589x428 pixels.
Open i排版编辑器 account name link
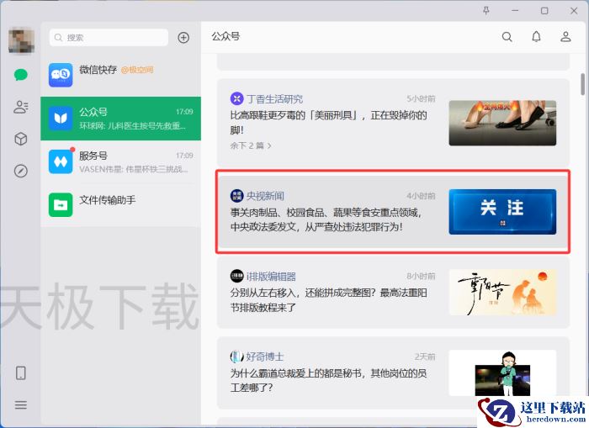point(271,277)
